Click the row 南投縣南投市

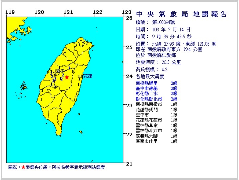(x=156, y=104)
